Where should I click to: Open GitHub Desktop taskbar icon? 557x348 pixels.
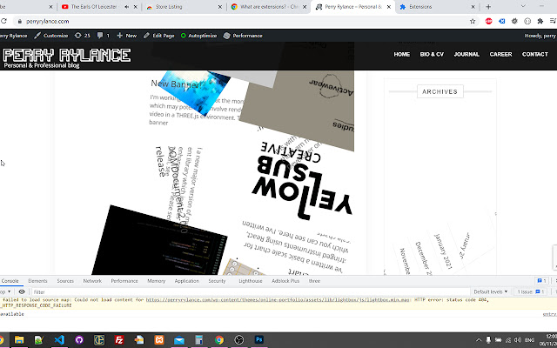pyautogui.click(x=79, y=340)
